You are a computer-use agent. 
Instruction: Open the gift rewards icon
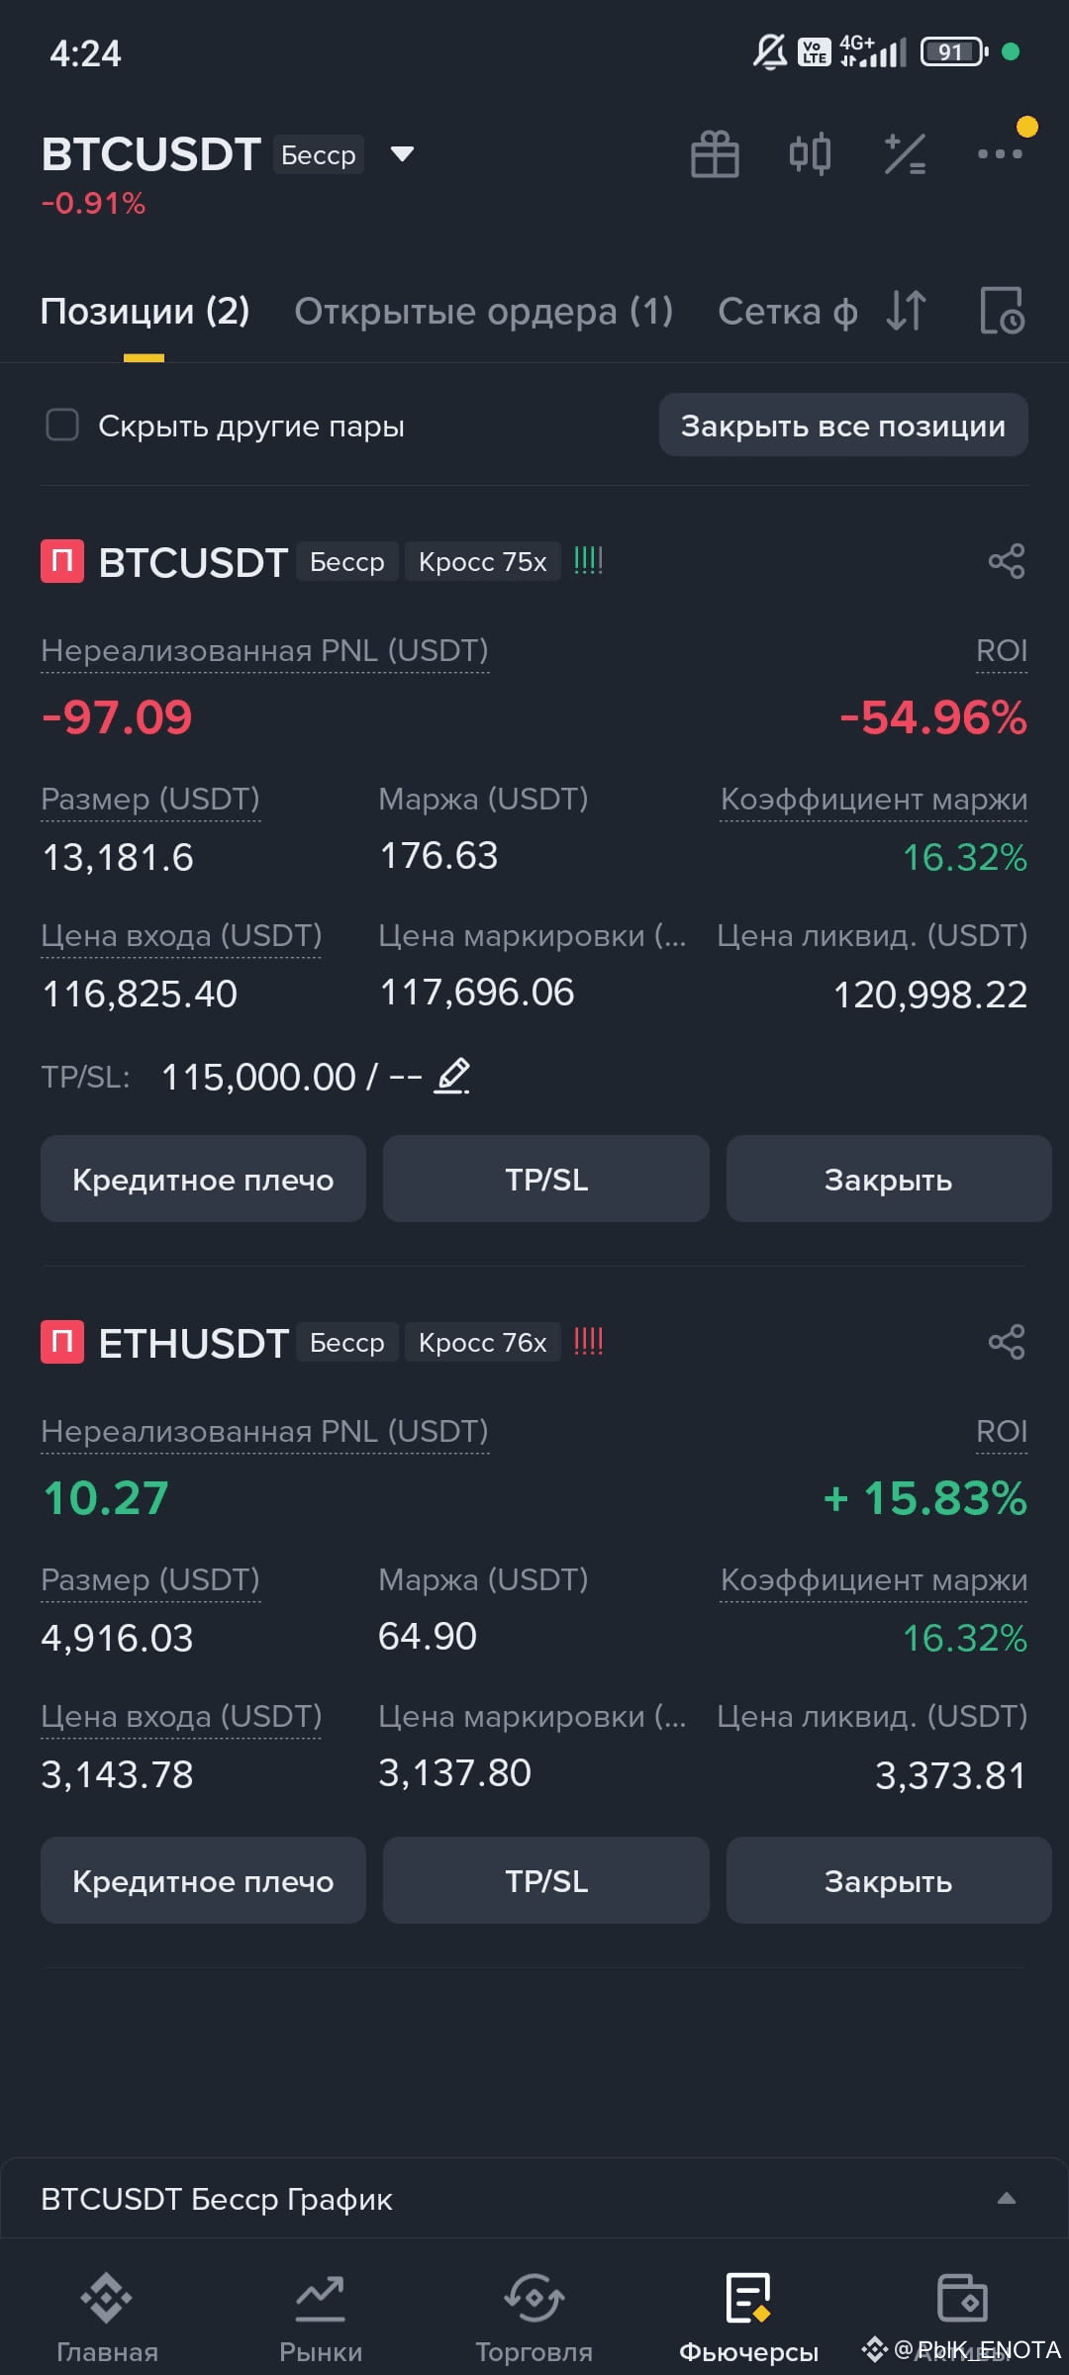[x=715, y=154]
